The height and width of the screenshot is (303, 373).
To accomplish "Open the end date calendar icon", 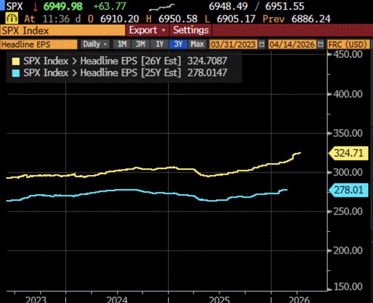I will [x=321, y=44].
